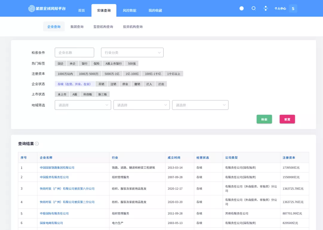Click the four-diamond apps icon in header

266,8
